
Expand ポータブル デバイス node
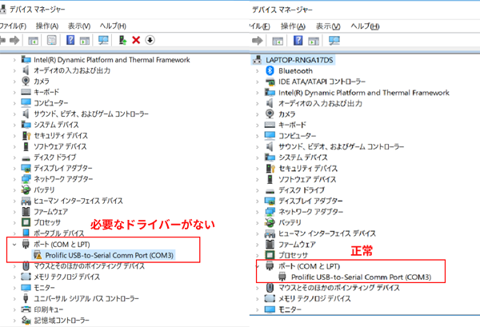[x=14, y=233]
